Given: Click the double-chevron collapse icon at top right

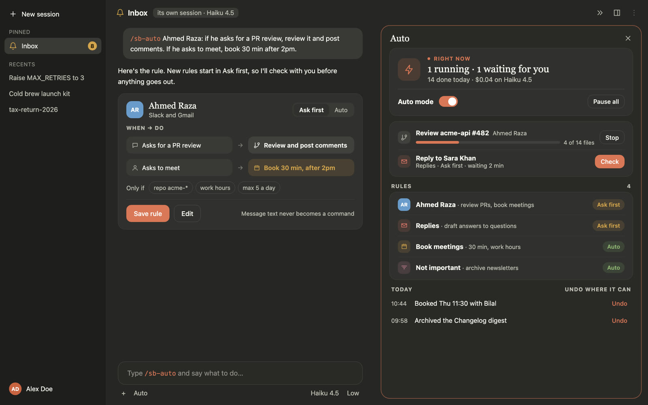Looking at the screenshot, I should 600,13.
